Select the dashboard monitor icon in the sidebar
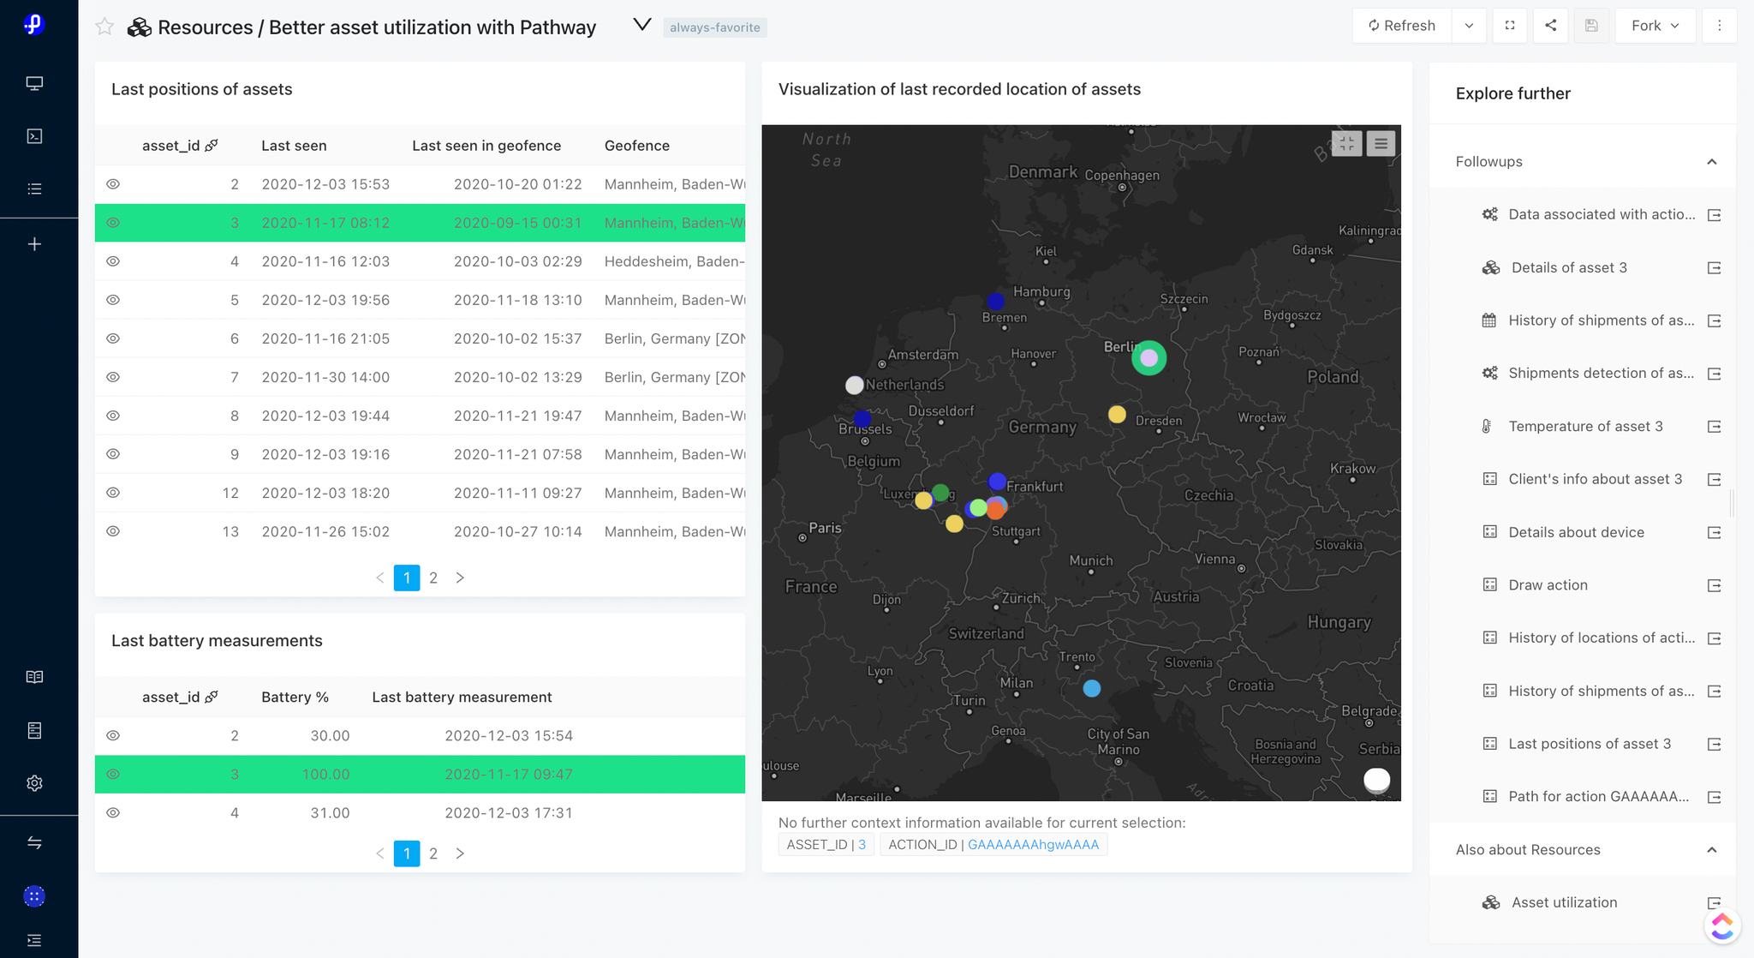Viewport: 1754px width, 958px height. pyautogui.click(x=34, y=83)
